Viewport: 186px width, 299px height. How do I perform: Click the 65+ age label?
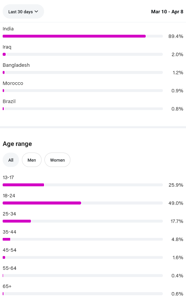point(7,286)
